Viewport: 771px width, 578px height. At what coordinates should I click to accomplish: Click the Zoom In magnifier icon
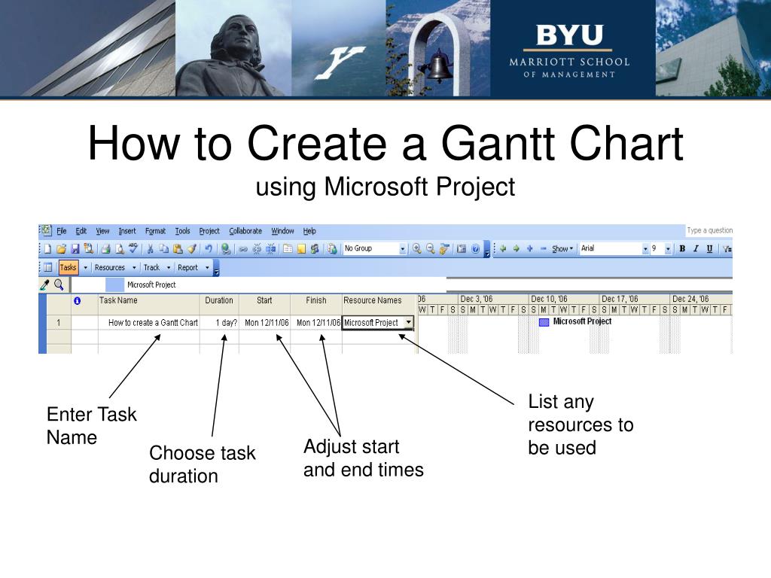(x=416, y=248)
